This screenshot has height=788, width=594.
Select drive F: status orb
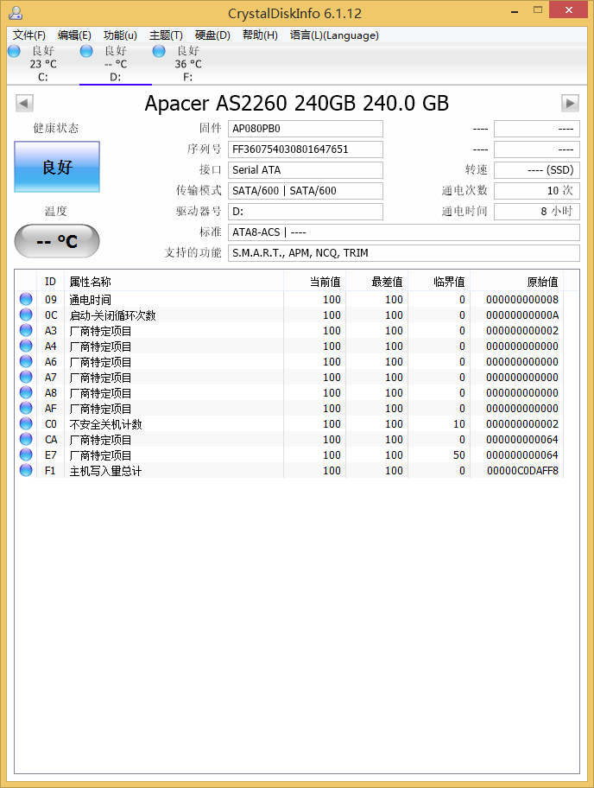pyautogui.click(x=159, y=51)
